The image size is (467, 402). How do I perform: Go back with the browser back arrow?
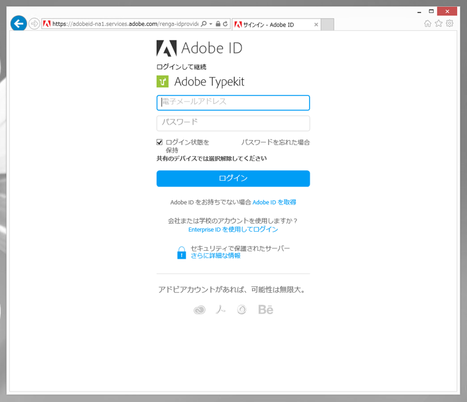(x=18, y=23)
